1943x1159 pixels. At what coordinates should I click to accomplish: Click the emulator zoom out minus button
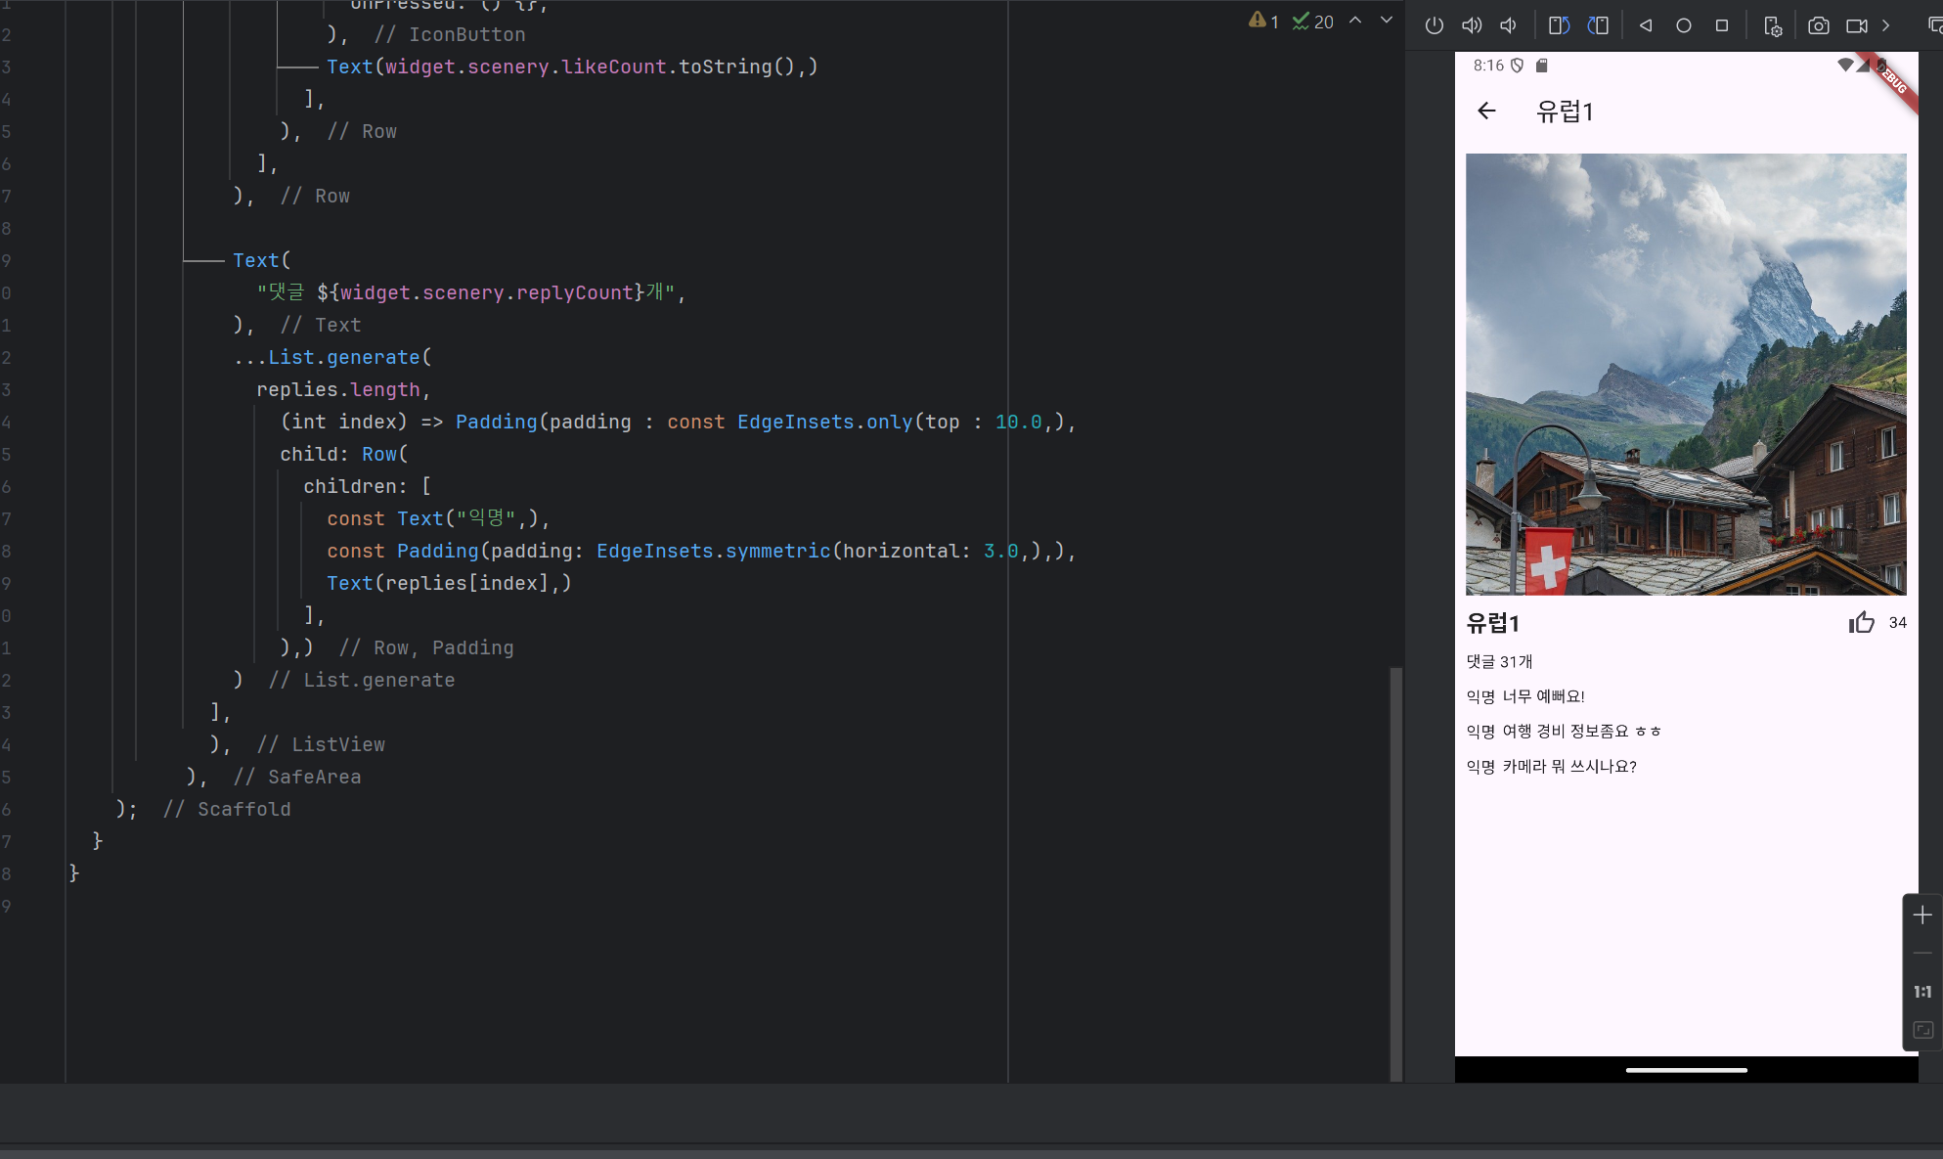(x=1922, y=953)
